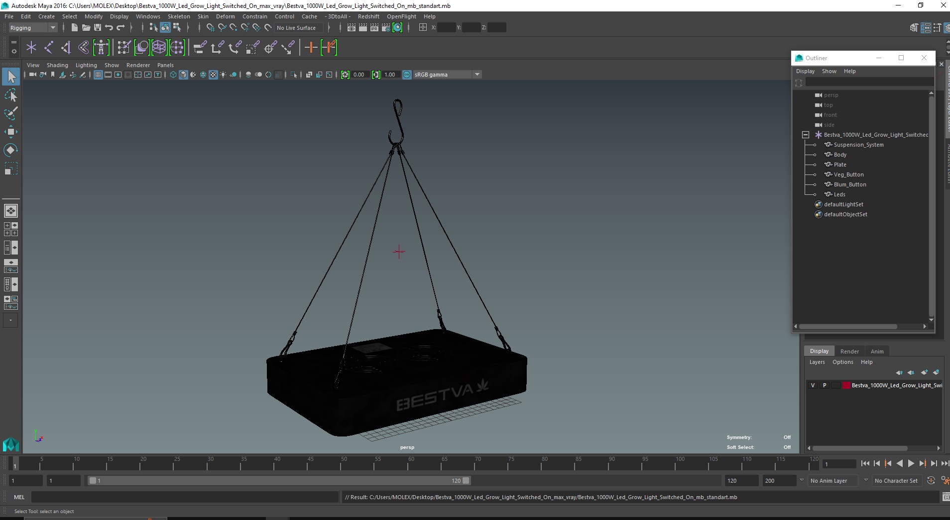Redo the last action
950x520 pixels.
[120, 28]
